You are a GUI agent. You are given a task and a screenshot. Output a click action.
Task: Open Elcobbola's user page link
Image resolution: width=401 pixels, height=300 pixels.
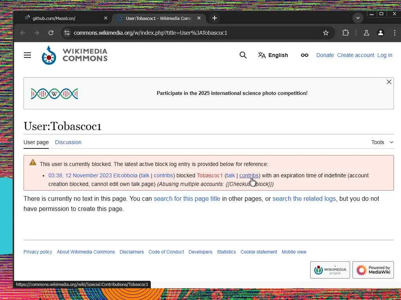(x=125, y=175)
